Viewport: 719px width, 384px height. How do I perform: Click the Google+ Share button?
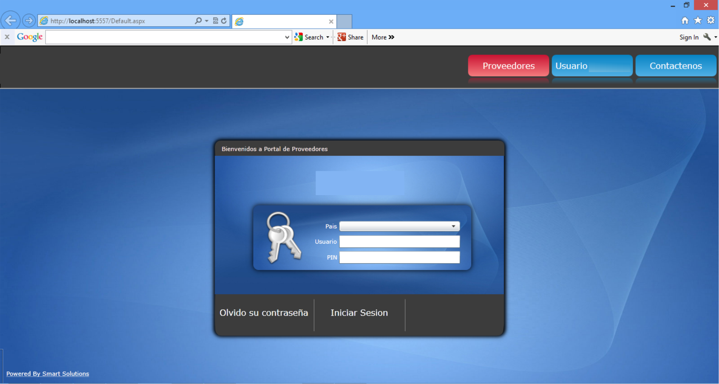point(350,37)
